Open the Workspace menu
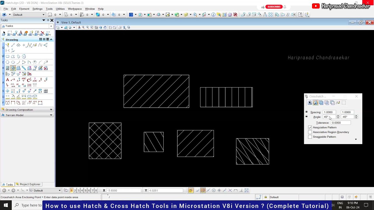374x210 pixels. [75, 9]
